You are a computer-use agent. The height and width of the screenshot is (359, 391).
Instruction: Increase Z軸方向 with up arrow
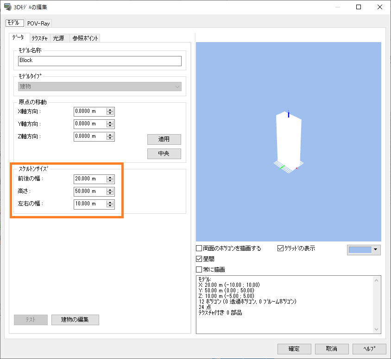(110, 135)
